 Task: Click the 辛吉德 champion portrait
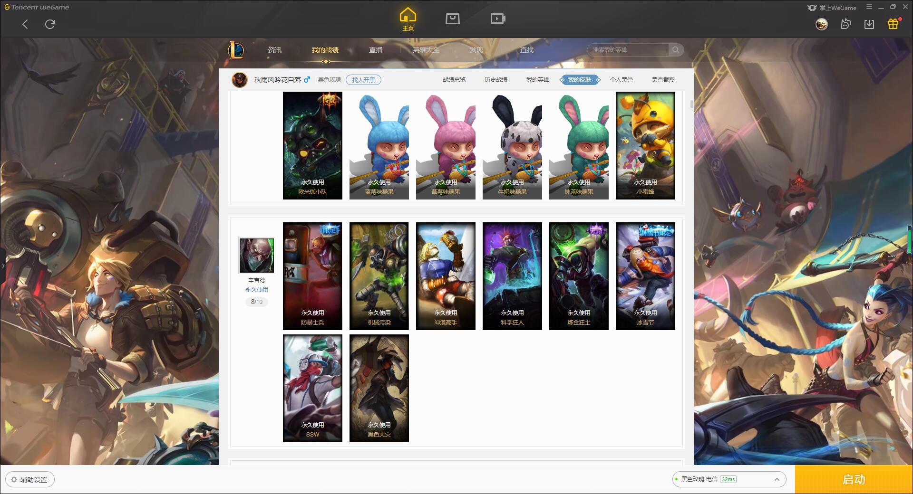click(x=257, y=256)
